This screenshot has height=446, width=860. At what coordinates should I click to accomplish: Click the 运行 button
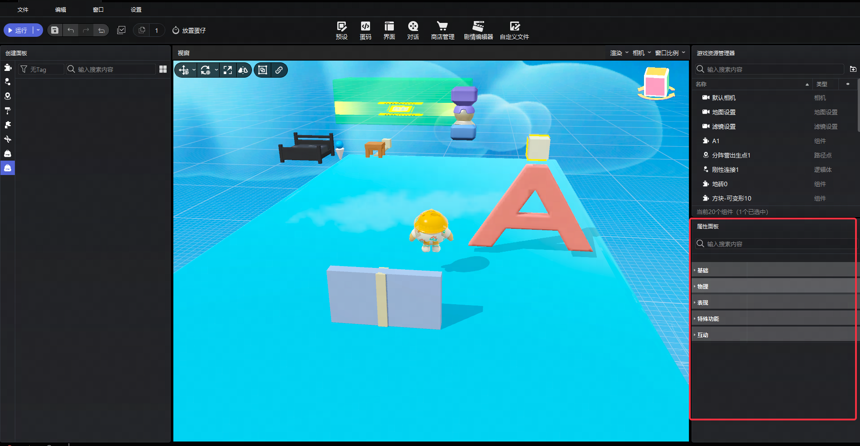[x=18, y=30]
